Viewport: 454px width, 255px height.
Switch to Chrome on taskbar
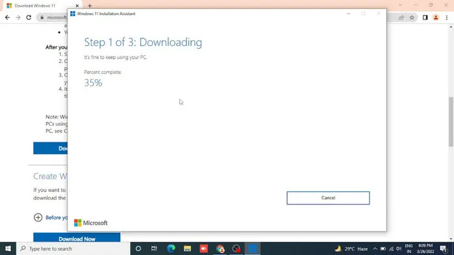pos(220,249)
